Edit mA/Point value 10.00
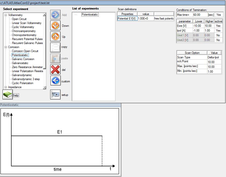This screenshot has height=177, width=226. 214,62
